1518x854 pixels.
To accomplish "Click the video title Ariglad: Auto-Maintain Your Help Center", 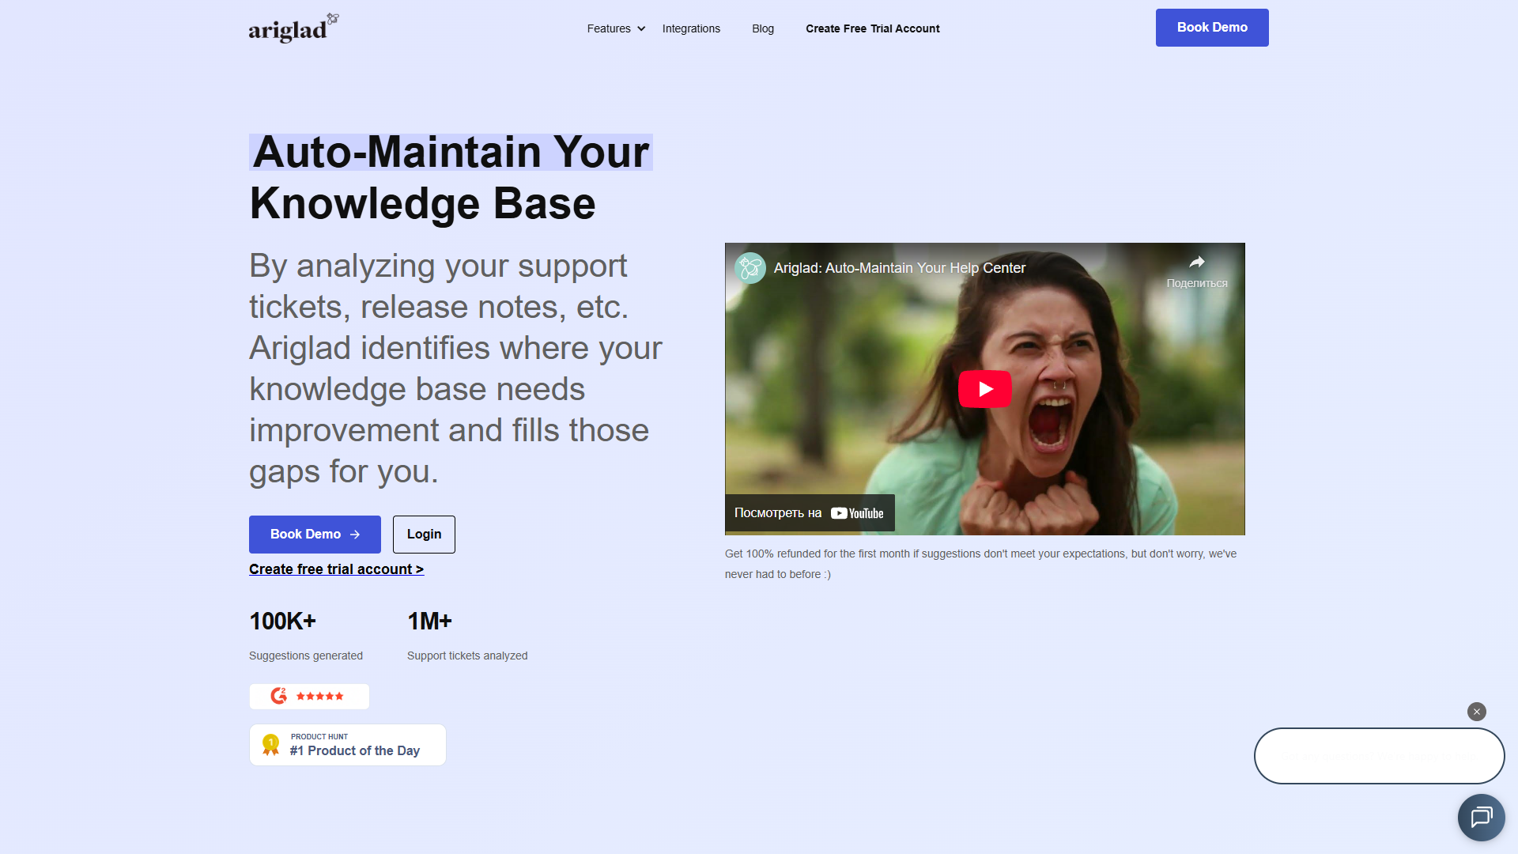I will tap(899, 268).
